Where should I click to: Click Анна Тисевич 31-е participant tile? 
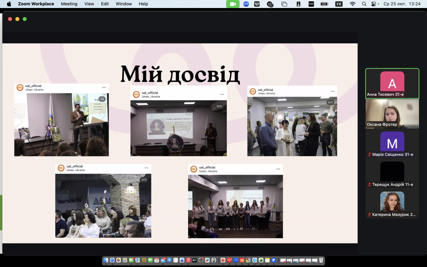point(392,84)
